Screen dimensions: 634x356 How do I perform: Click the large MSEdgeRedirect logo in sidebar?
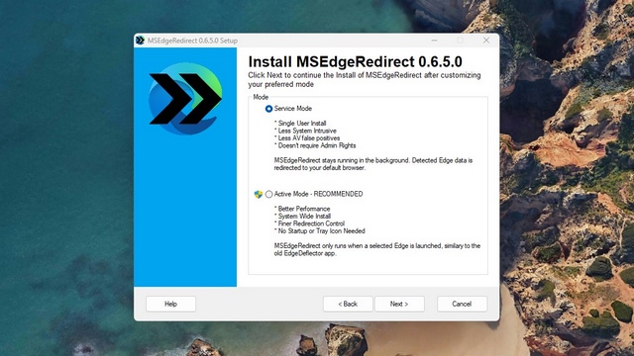185,99
